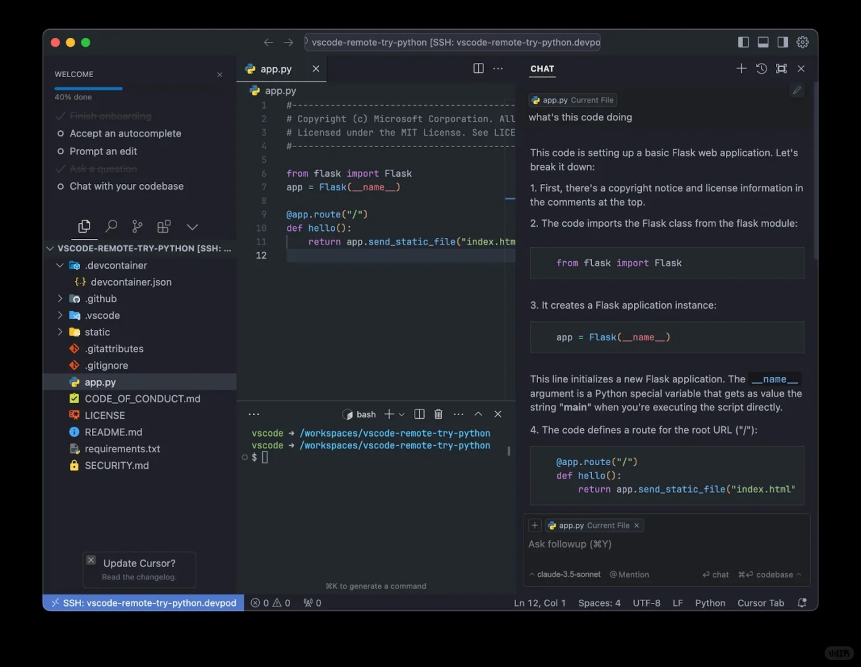
Task: Open README.md file
Action: pos(139,432)
